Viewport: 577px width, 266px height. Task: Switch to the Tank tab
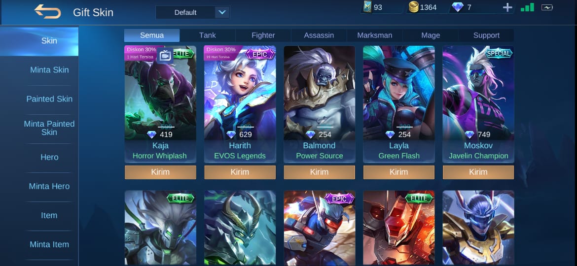(x=208, y=35)
